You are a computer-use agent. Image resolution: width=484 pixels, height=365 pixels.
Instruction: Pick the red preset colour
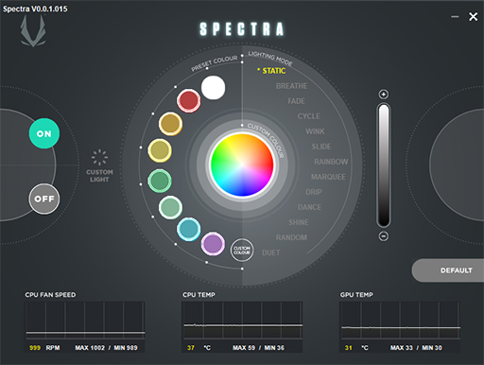point(189,101)
